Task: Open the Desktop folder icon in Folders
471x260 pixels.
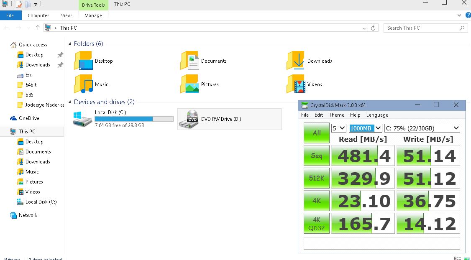Action: [x=83, y=60]
